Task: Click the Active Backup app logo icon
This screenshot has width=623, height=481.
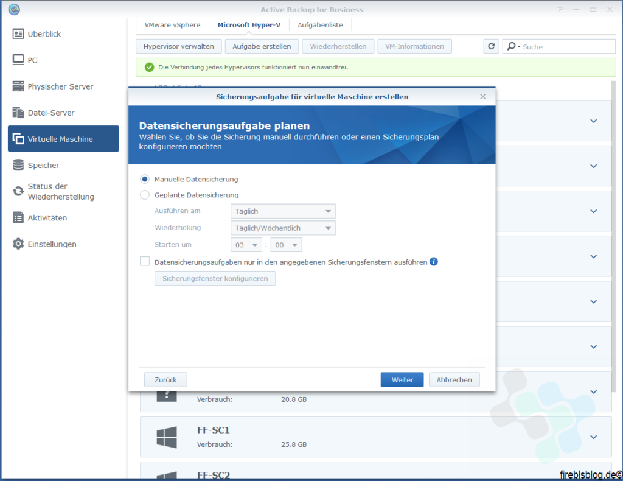Action: [15, 9]
